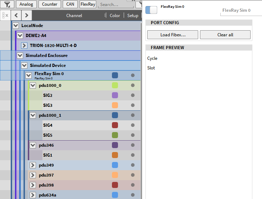Click the Clear all button
This screenshot has width=262, height=199.
(x=225, y=35)
